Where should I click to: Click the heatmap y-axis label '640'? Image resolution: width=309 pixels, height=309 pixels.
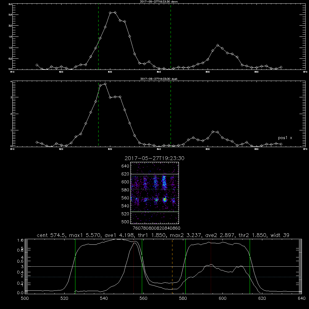pyautogui.click(x=125, y=166)
